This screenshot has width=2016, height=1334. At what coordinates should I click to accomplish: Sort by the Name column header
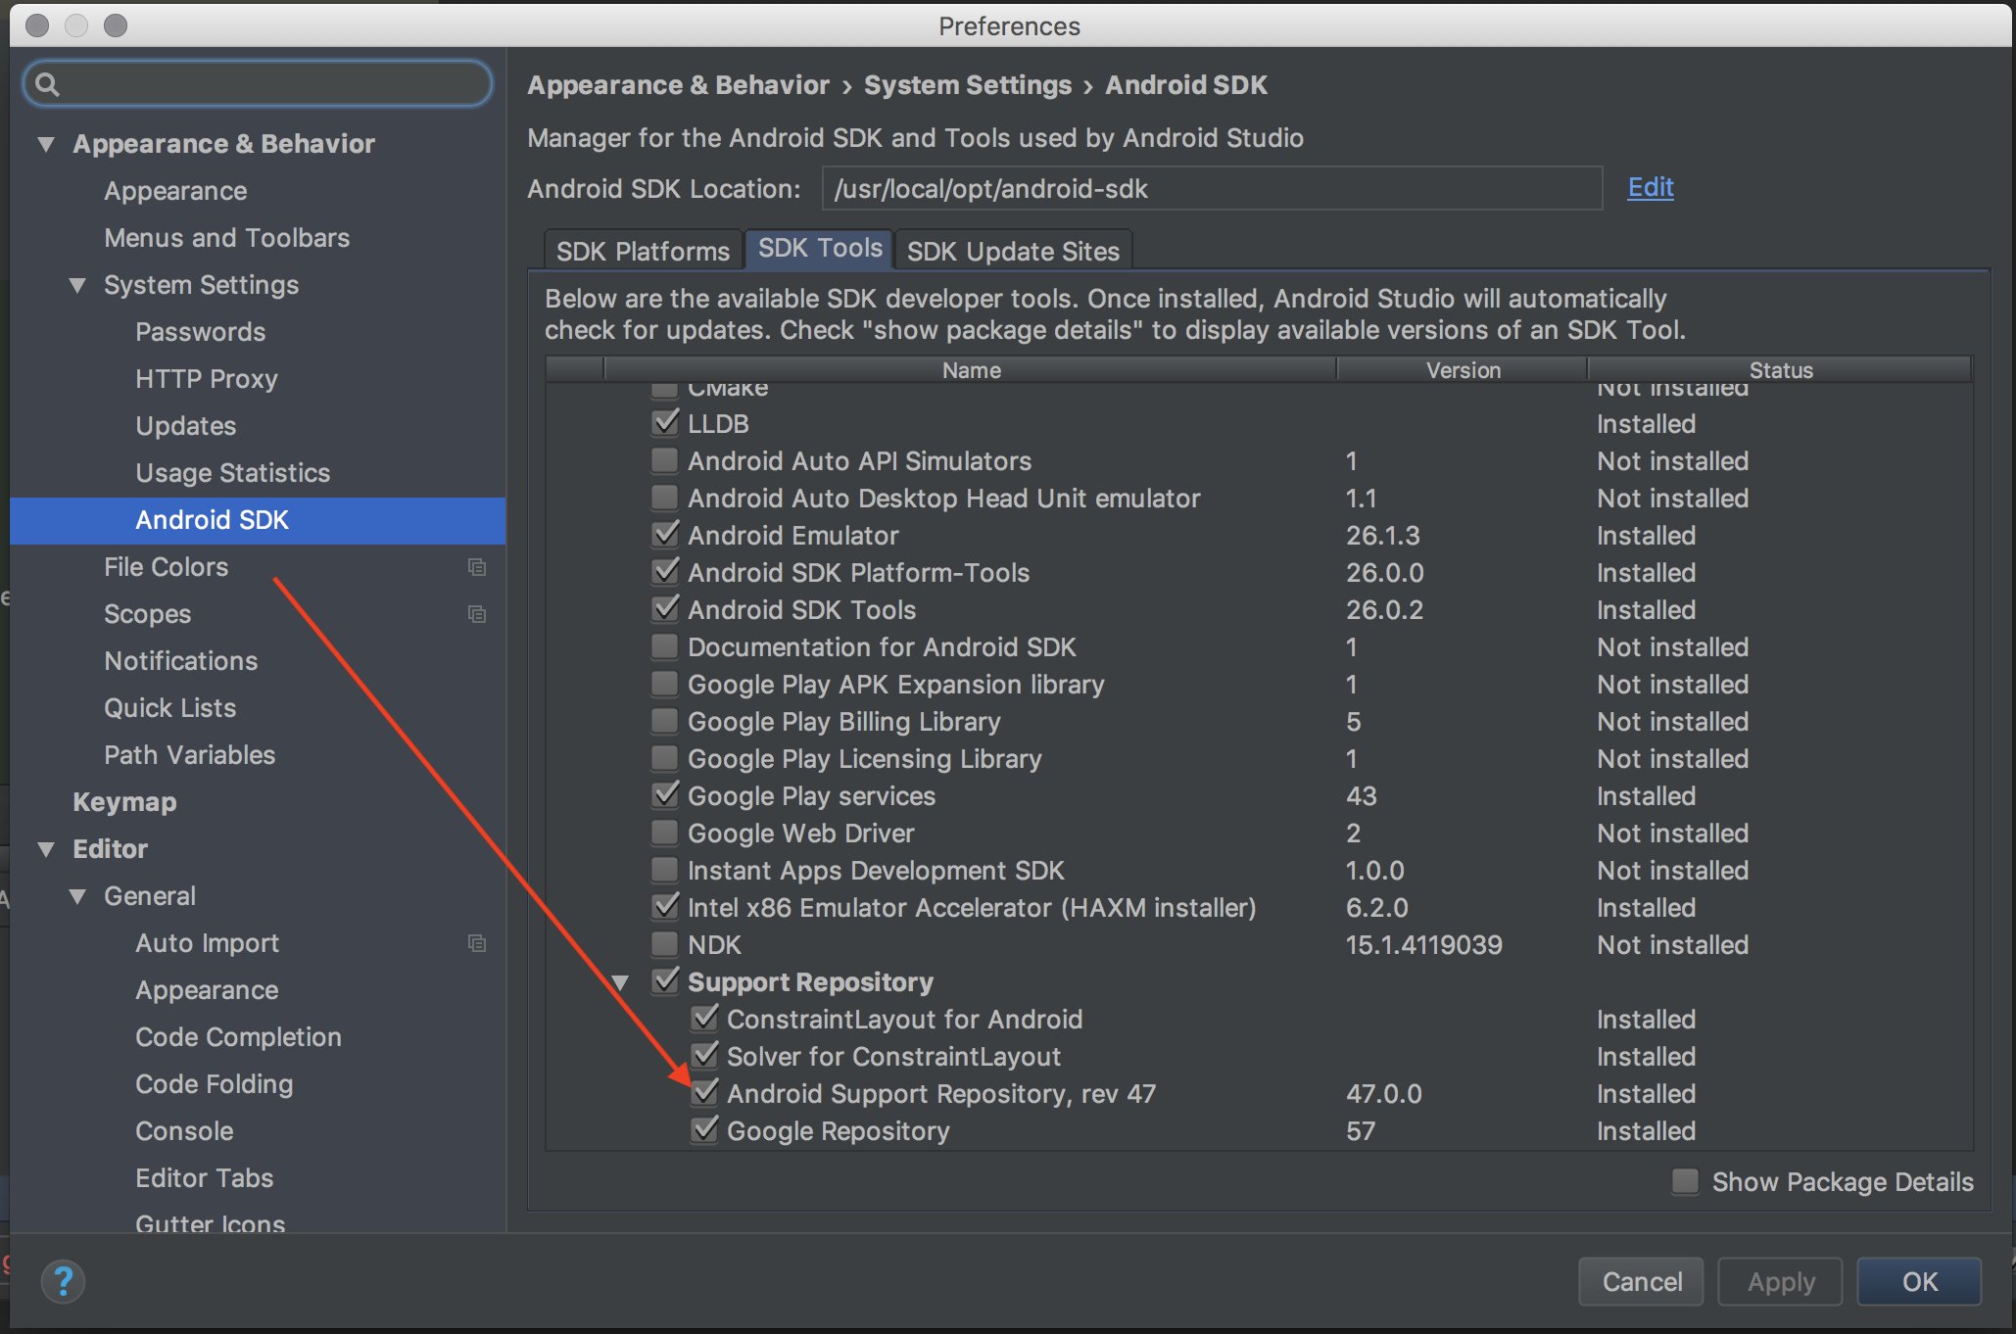point(971,370)
